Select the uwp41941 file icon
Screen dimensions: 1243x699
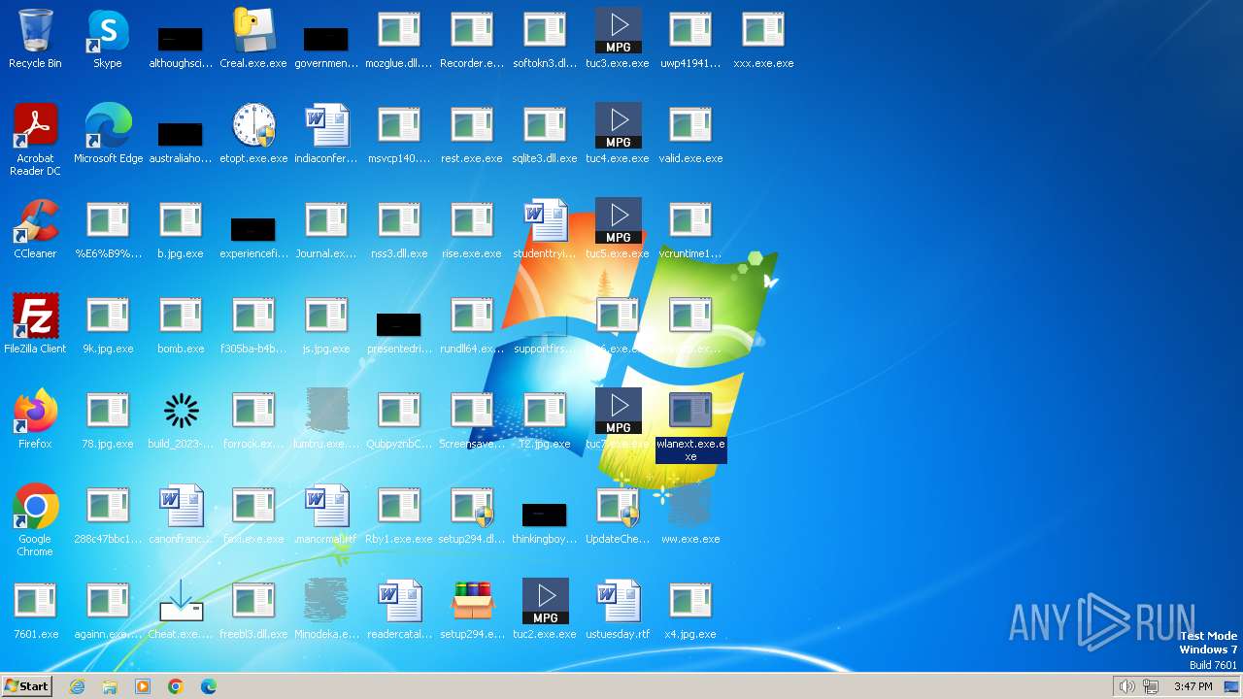[690, 31]
